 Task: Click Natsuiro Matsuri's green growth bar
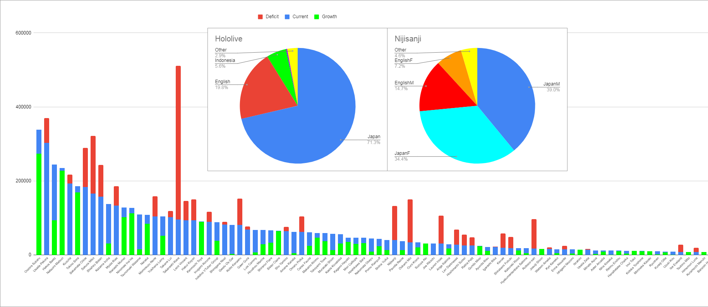[62, 213]
